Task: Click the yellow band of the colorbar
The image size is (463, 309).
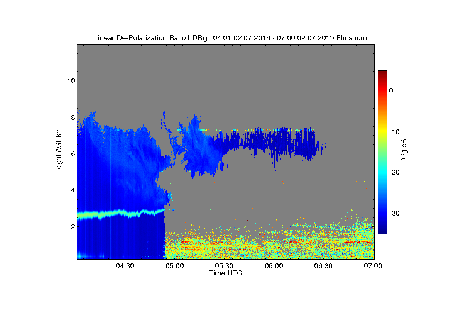Action: [382, 132]
